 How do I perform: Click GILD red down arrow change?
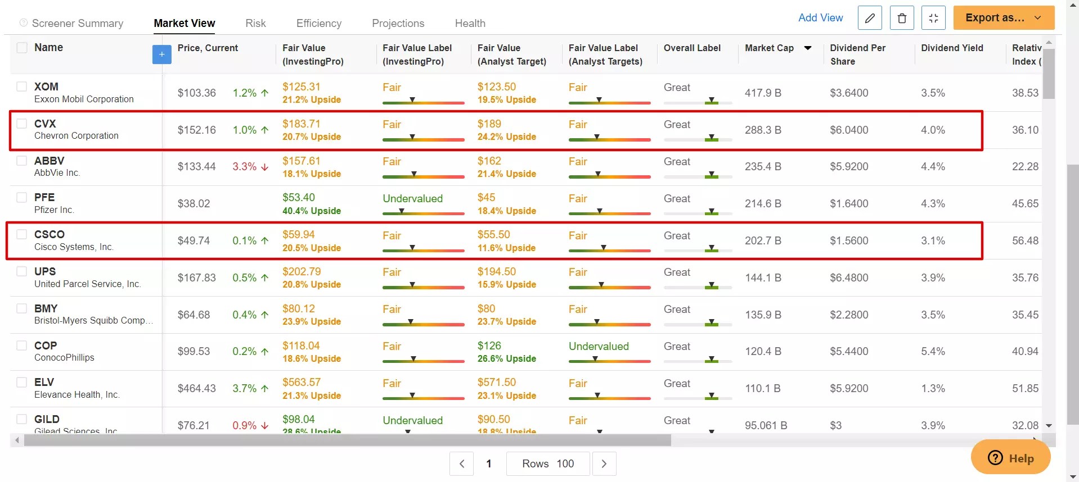coord(265,425)
